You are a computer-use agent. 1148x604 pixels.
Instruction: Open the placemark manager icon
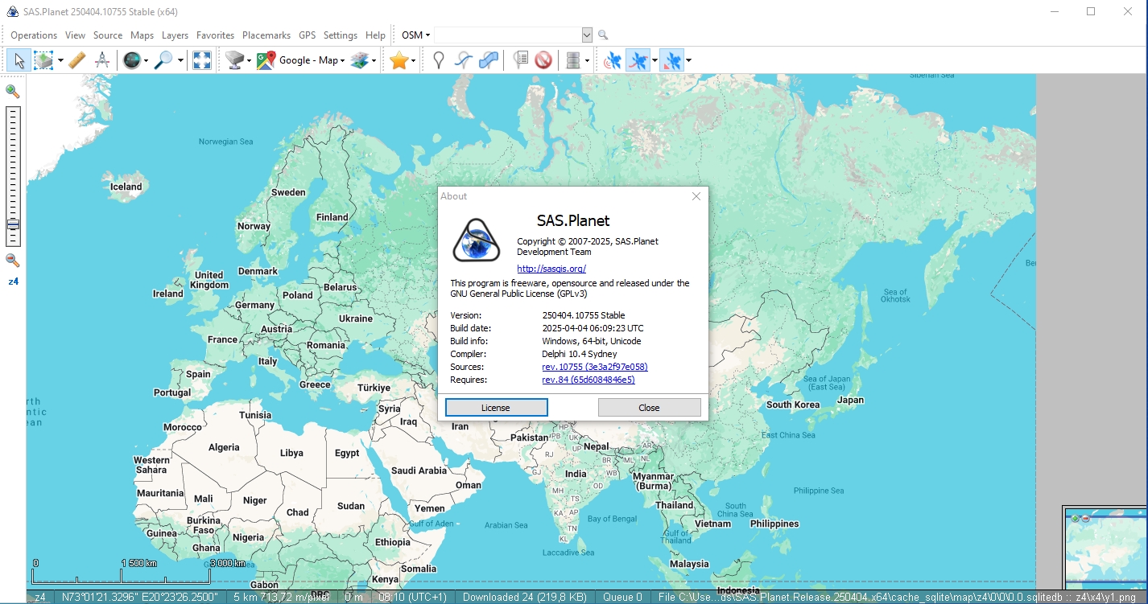click(x=522, y=60)
